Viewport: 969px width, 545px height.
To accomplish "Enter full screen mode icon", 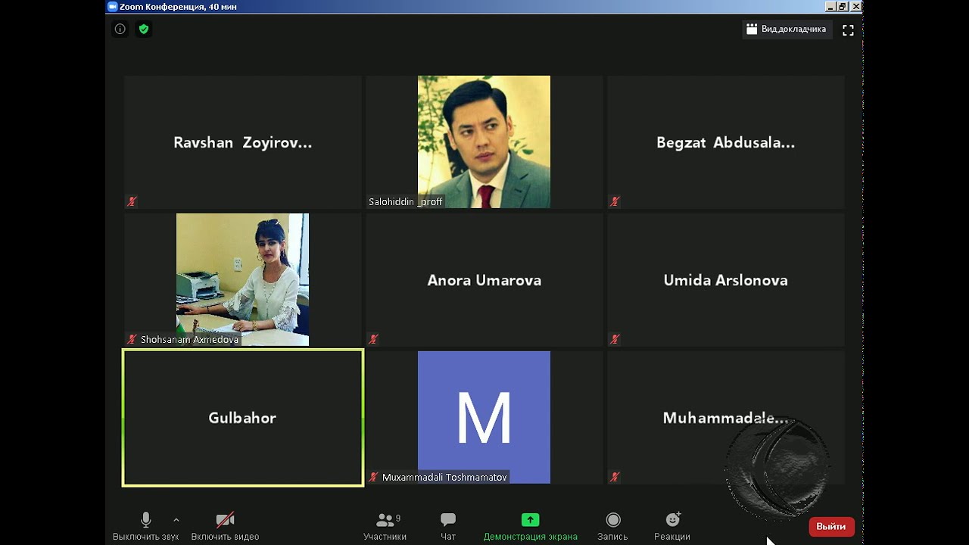I will click(x=848, y=30).
